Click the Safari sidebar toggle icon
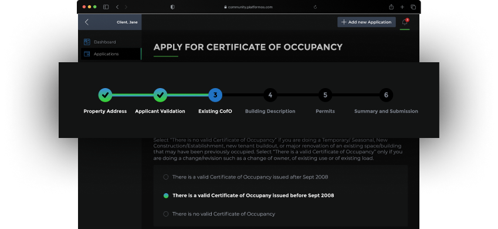Screen dimensions: 498x229 [106, 7]
